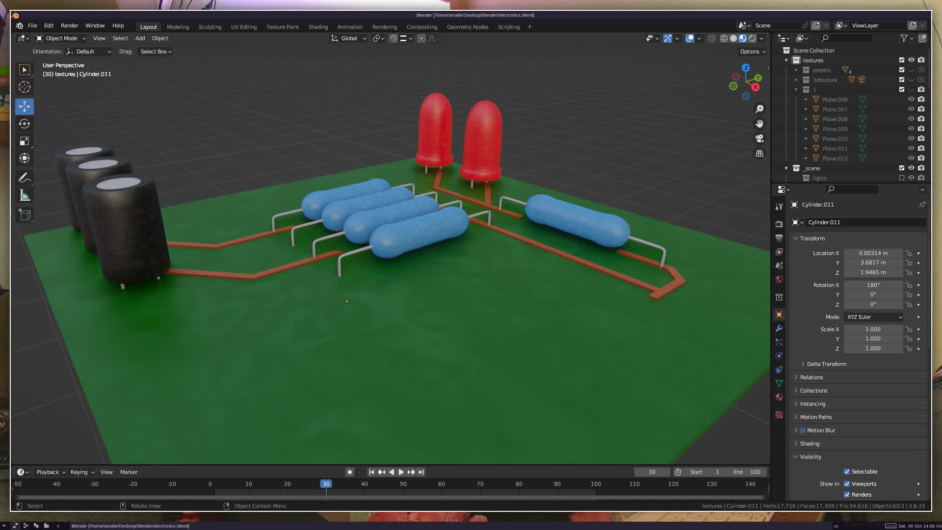Expand the Delta Transform panel
942x530 pixels.
tap(826, 364)
